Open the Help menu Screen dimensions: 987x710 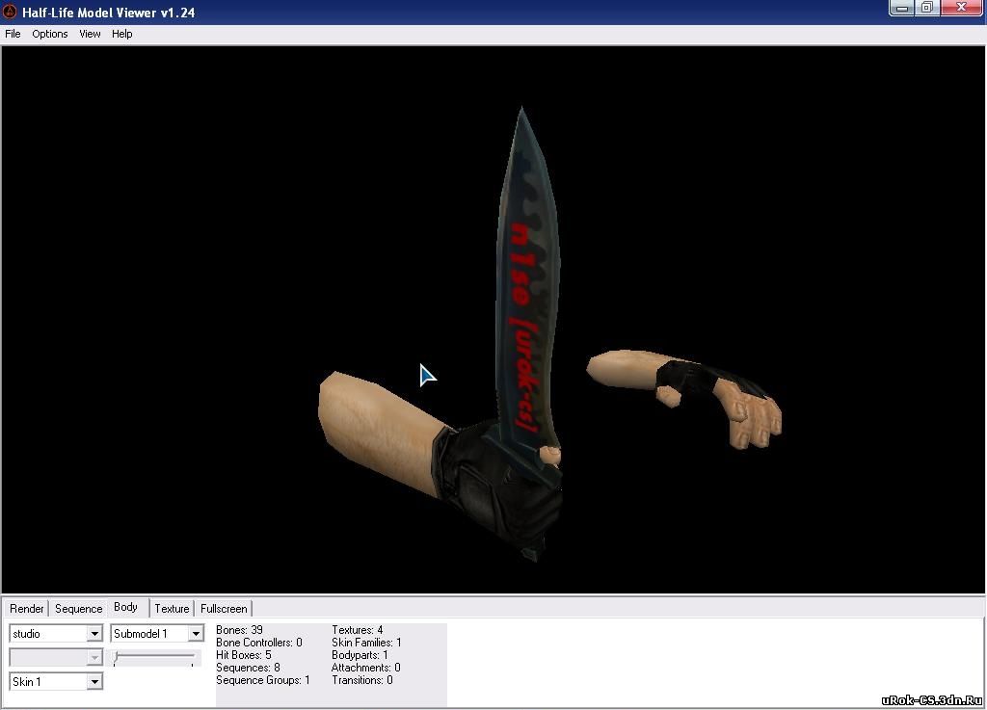click(122, 34)
